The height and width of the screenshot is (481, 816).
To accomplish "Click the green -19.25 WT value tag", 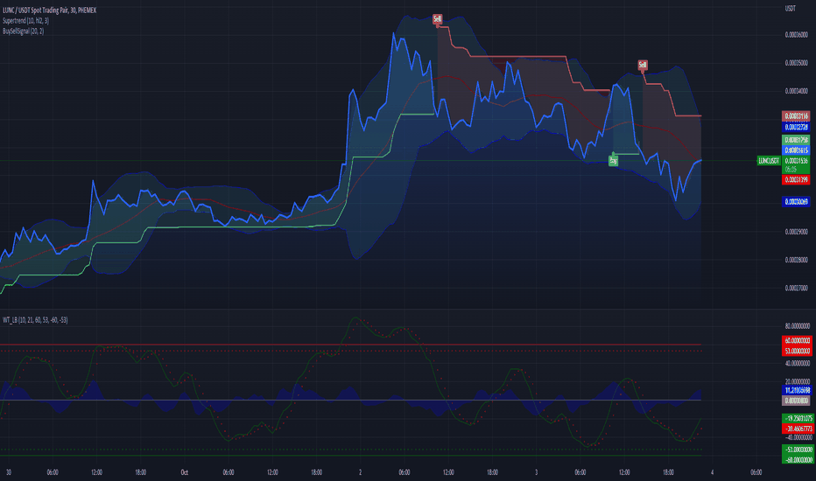I will pyautogui.click(x=798, y=418).
